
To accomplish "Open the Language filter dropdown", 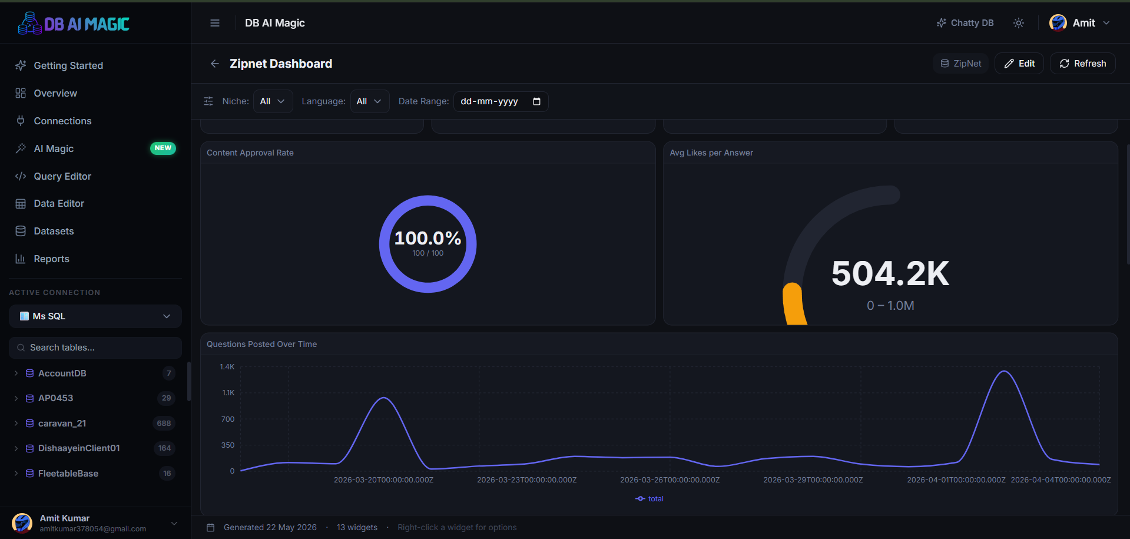I will pos(370,101).
